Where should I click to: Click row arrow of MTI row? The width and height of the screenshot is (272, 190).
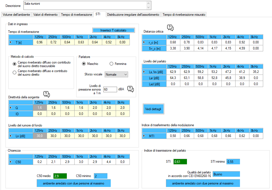point(144,136)
